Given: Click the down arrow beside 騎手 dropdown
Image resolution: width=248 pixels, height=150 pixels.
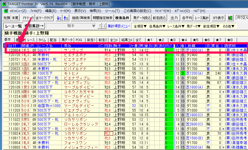Looking at the screenshot, I should click(104, 26).
